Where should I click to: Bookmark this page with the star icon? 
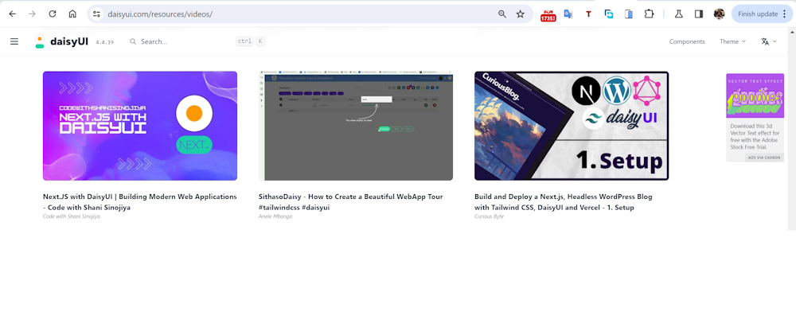(521, 14)
